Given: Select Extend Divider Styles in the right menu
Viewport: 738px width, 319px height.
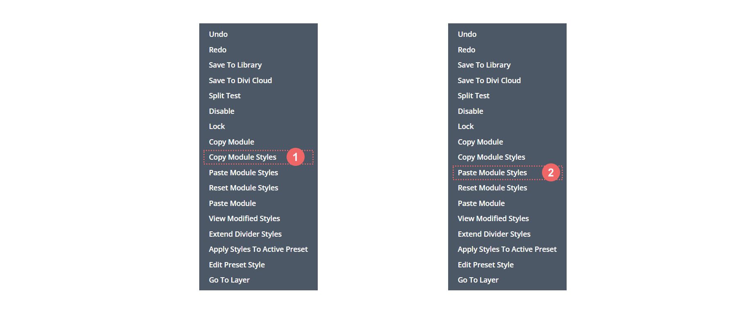Looking at the screenshot, I should pyautogui.click(x=494, y=234).
